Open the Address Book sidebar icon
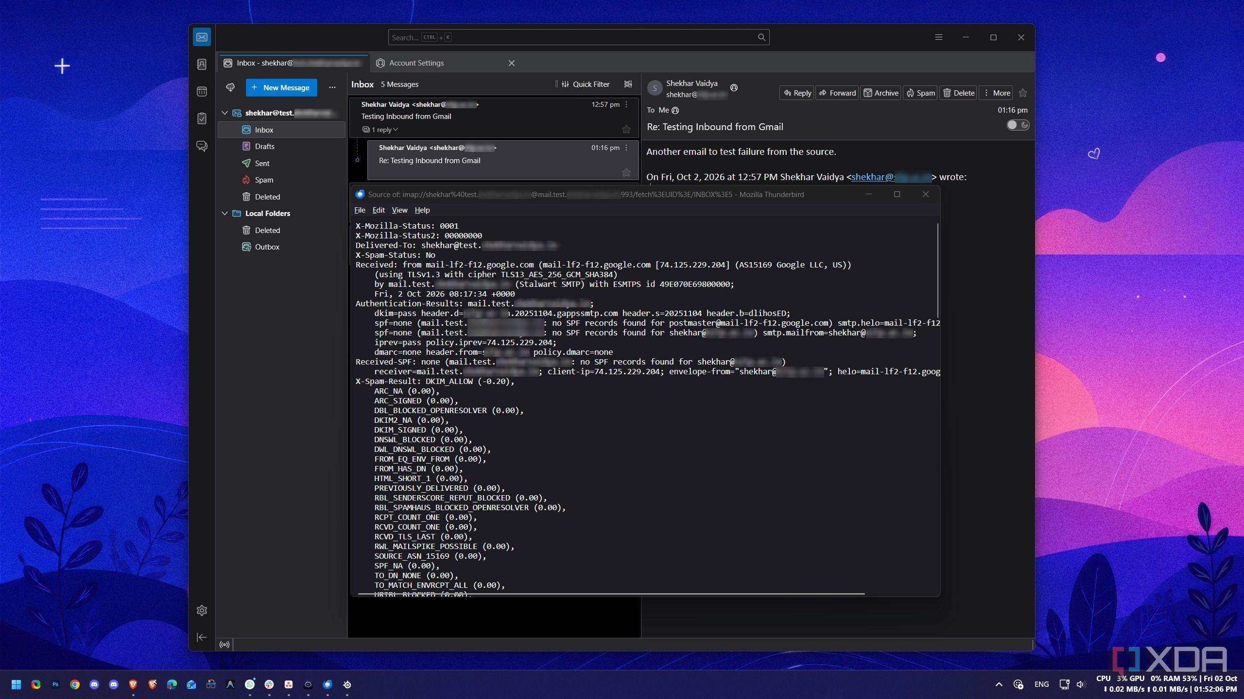The image size is (1244, 699). tap(202, 64)
